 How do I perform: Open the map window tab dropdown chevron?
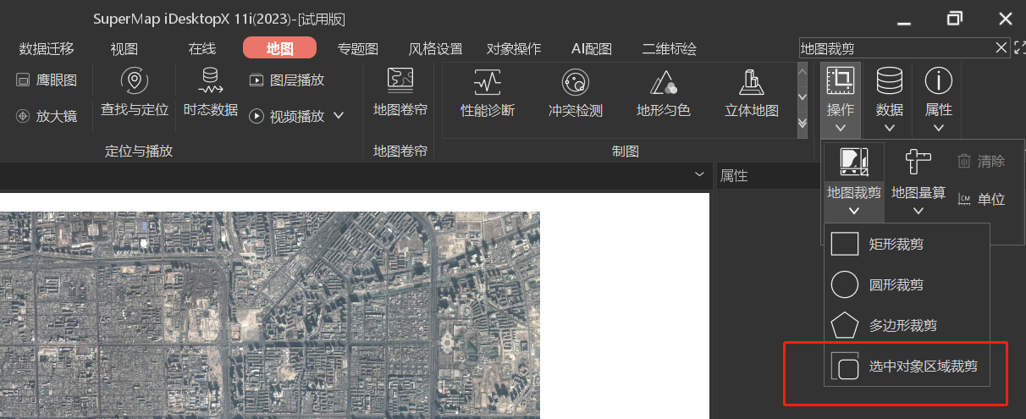point(699,174)
